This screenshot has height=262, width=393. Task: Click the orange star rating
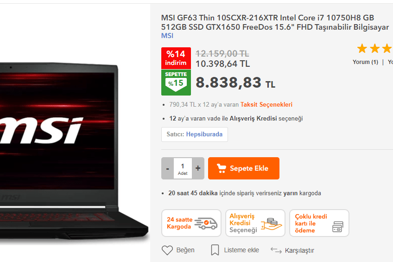375,48
